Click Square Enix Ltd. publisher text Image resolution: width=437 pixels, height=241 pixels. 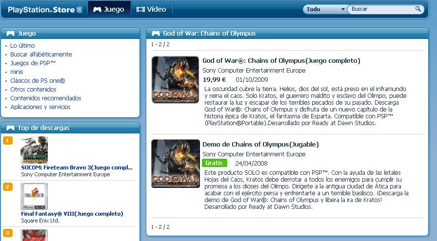pyautogui.click(x=40, y=221)
